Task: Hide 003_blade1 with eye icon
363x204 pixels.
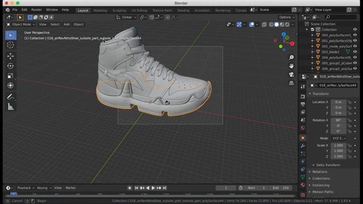Action: tap(355, 52)
